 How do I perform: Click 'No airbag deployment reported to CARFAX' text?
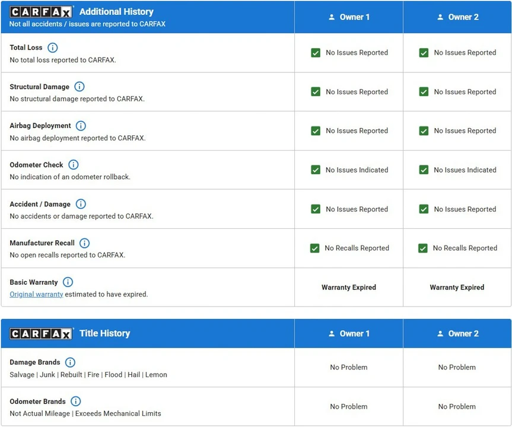78,138
